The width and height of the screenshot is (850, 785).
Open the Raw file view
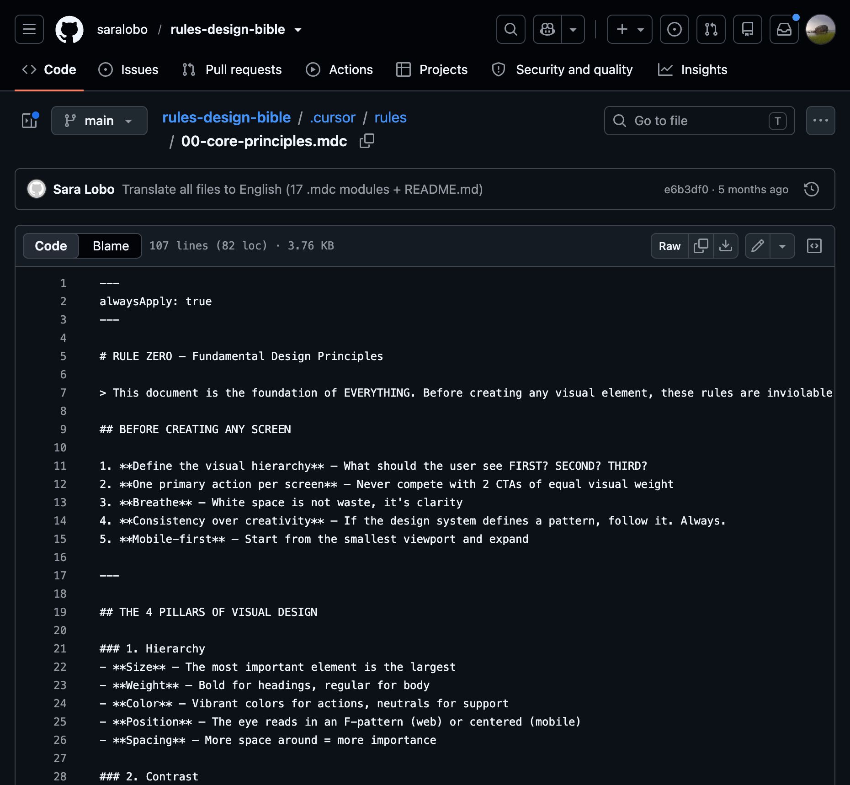(669, 246)
